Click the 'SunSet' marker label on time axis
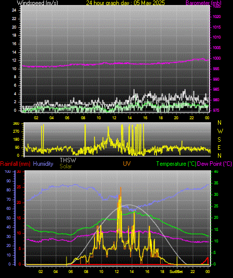This screenshot has height=278, width=233. 176,271
